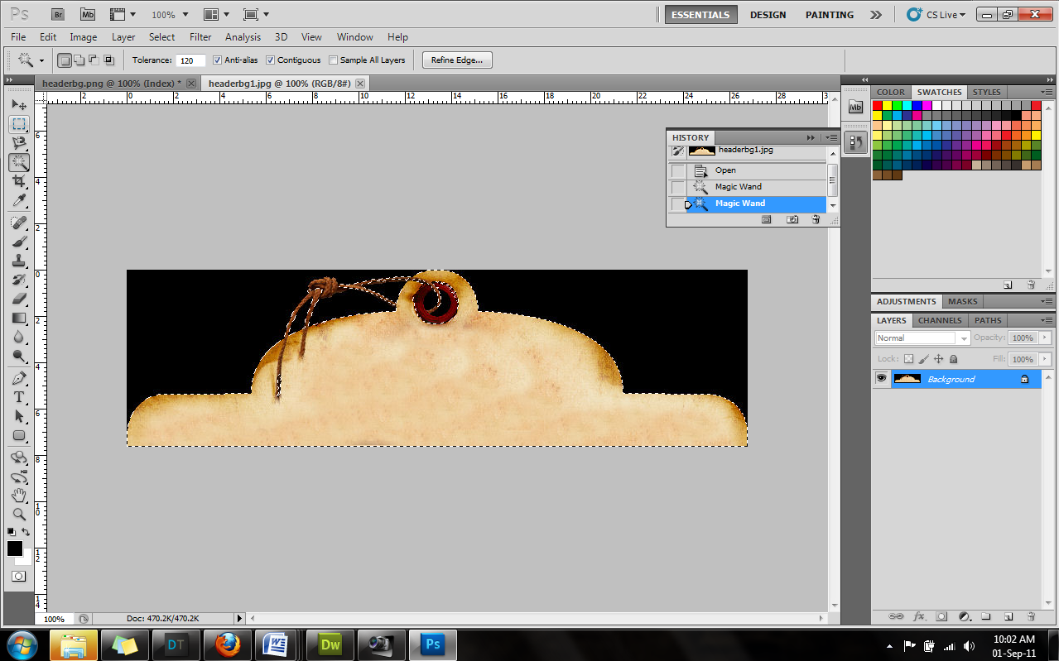Open the CS Live dropdown
The width and height of the screenshot is (1059, 661).
(936, 15)
